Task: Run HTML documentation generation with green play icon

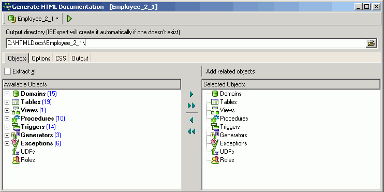Action: click(x=69, y=19)
